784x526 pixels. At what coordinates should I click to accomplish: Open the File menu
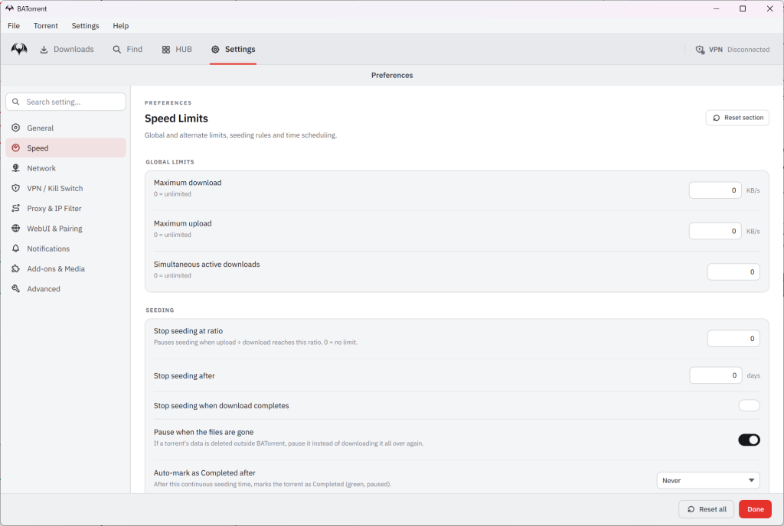tap(14, 25)
